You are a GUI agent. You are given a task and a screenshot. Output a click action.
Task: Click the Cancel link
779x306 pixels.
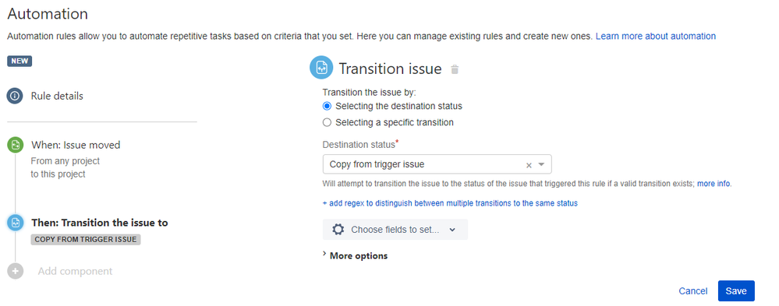coord(693,291)
